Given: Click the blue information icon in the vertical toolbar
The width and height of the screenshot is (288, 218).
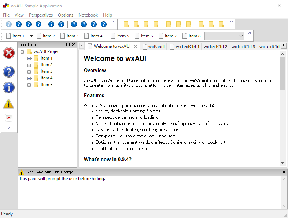Looking at the screenshot, I should click(x=9, y=87).
